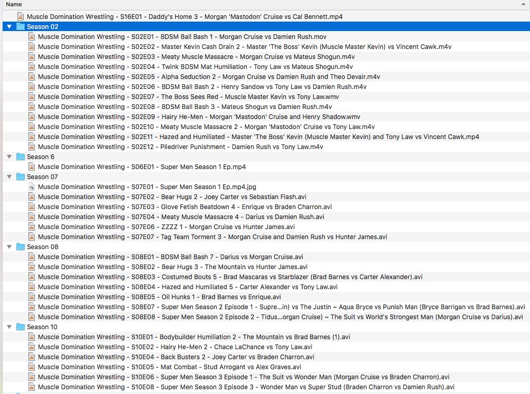
Task: Select file name S07E04 Meaty Muscle Massacre 4
Action: coord(181,216)
